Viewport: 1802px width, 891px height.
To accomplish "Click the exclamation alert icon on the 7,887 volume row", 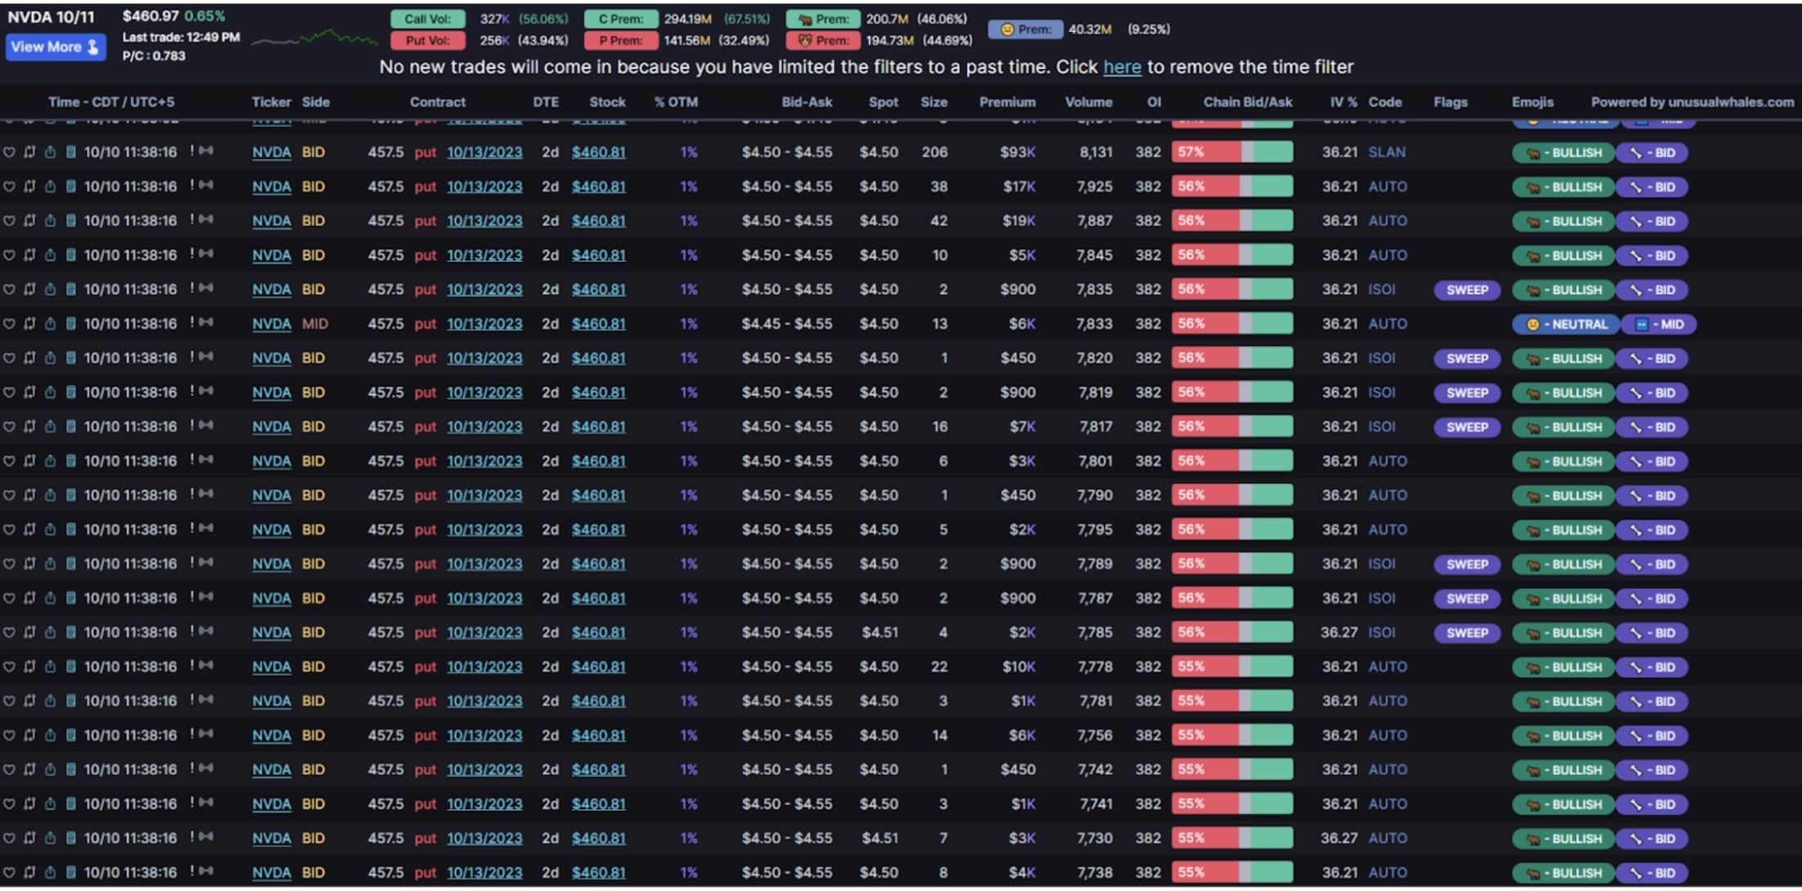I will pos(192,220).
